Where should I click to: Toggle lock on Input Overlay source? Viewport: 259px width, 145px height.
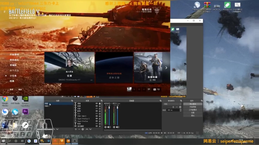(x=100, y=121)
